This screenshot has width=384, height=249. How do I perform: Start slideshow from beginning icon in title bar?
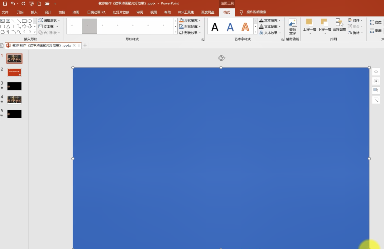(x=31, y=4)
